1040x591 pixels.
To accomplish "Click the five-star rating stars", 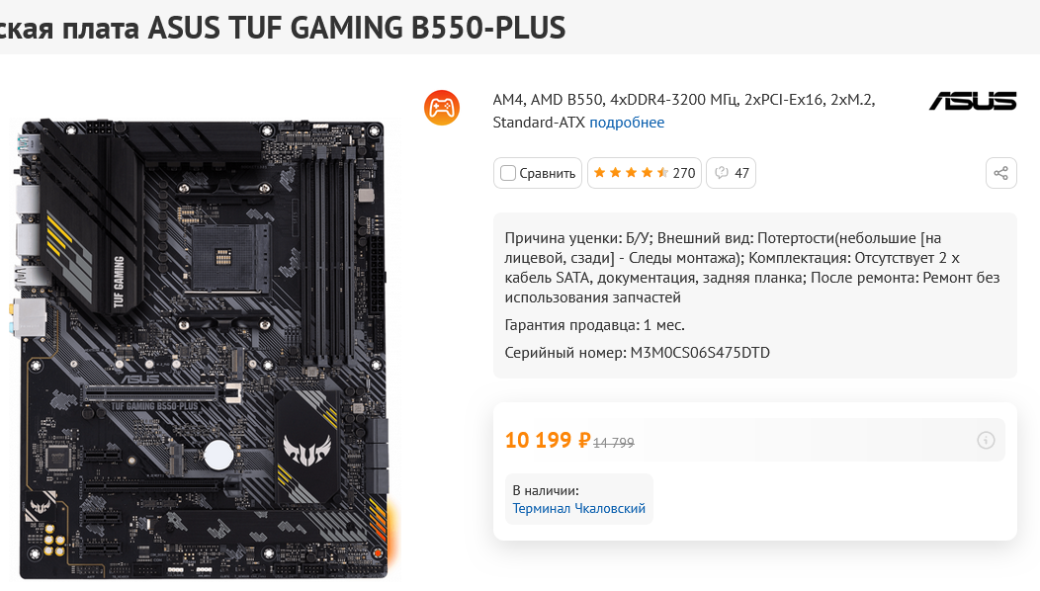I will click(x=631, y=173).
